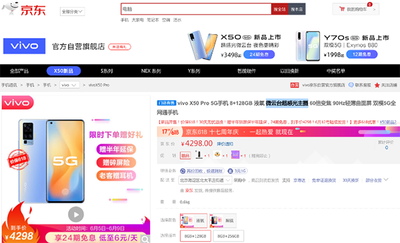Screen dimensions: 400x243
Task: Open the Y系列 store tab
Action: point(194,71)
